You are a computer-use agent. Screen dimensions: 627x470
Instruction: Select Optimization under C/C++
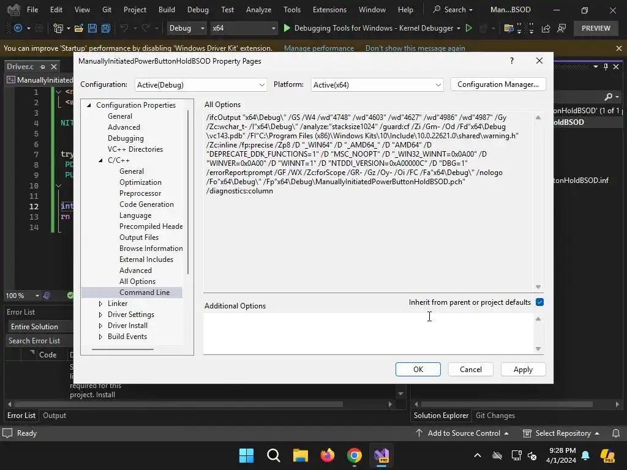(140, 182)
